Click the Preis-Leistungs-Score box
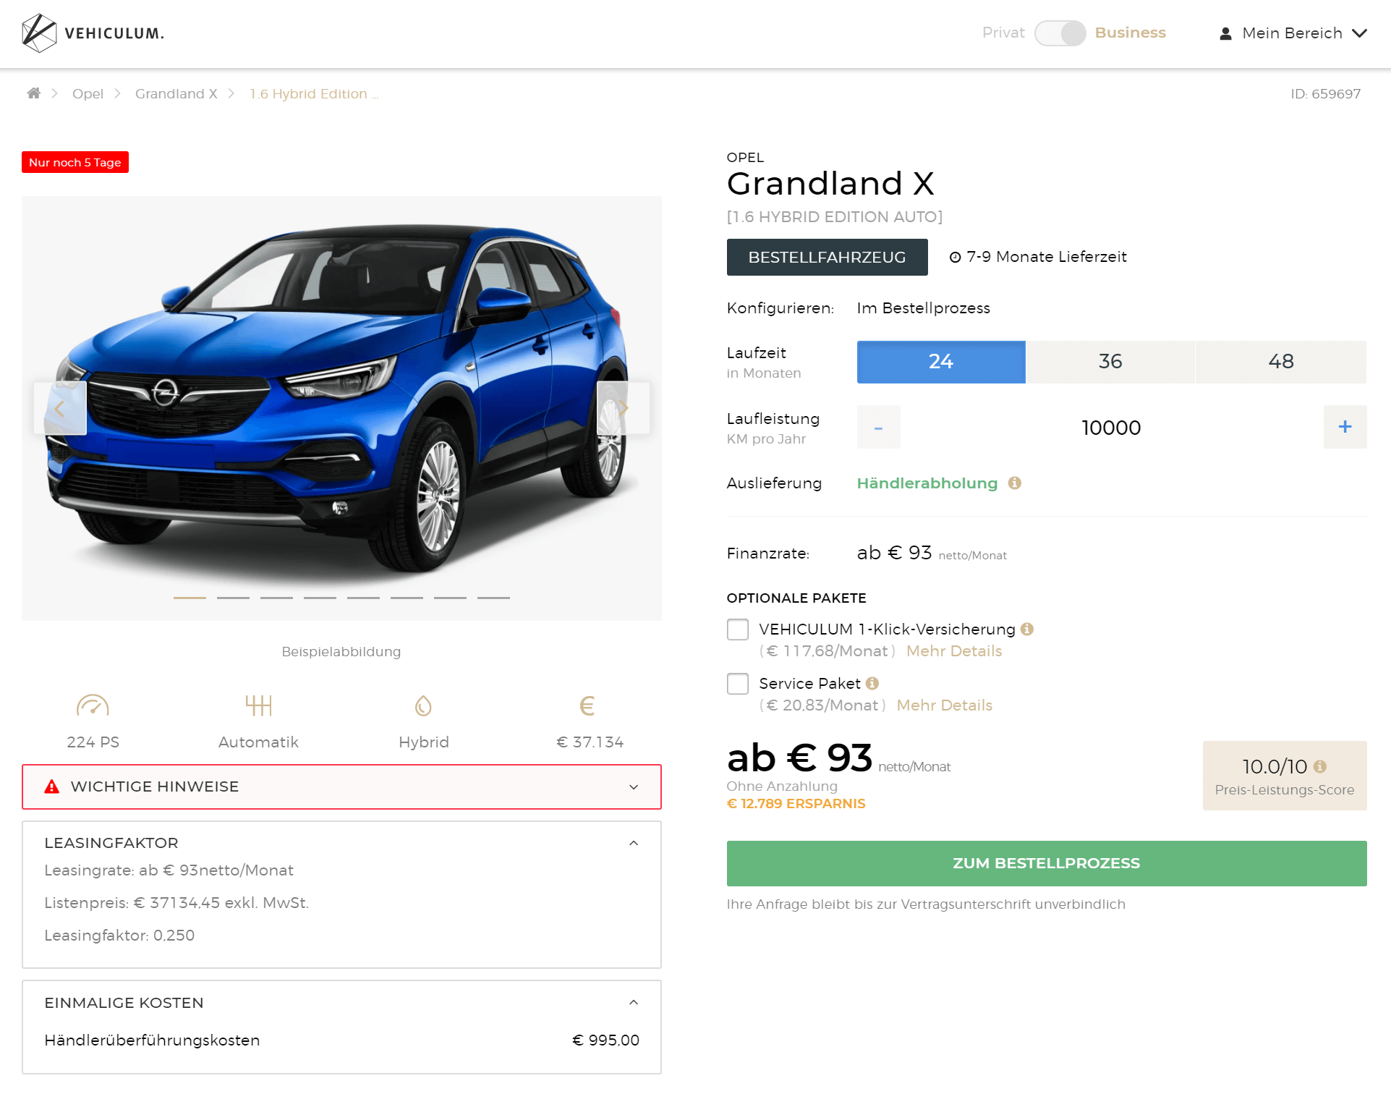Image resolution: width=1391 pixels, height=1094 pixels. 1285,776
